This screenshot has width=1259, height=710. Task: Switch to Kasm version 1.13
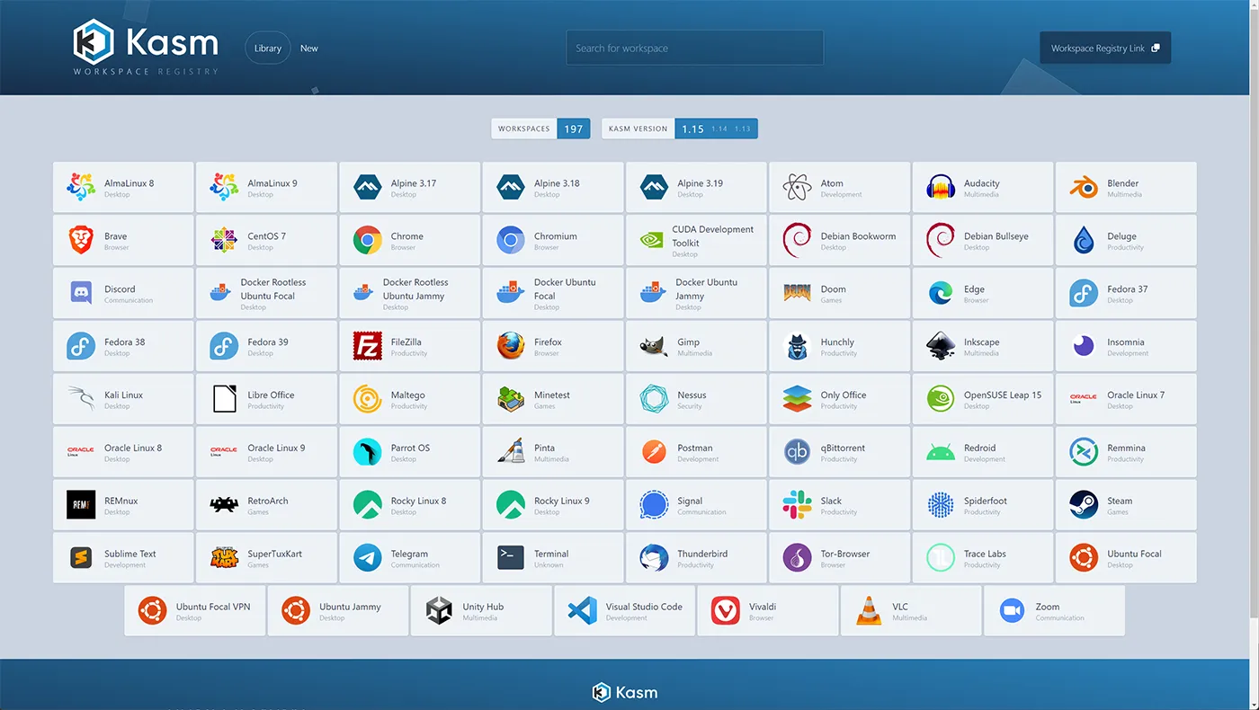(x=743, y=129)
